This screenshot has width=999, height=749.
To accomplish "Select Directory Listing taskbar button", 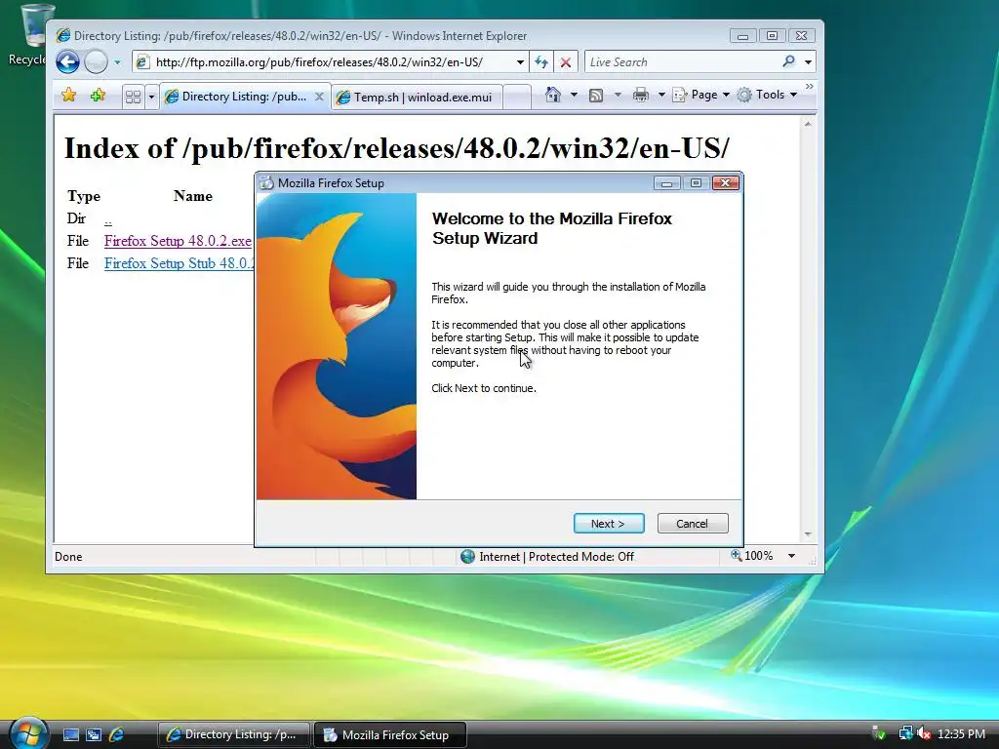I will click(x=234, y=735).
